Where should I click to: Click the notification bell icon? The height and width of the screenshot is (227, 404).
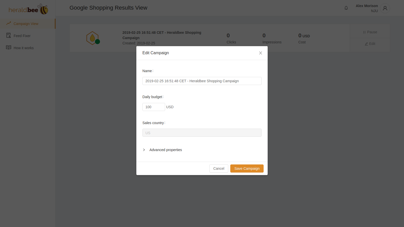[346, 8]
